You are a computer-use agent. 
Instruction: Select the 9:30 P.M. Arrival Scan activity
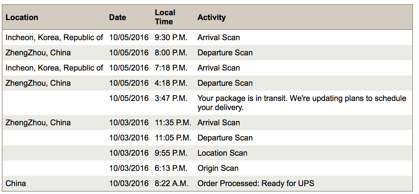coord(218,37)
